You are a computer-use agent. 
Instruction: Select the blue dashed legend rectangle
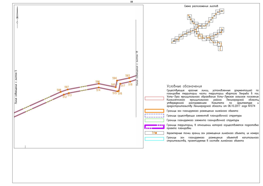[x=154, y=115]
